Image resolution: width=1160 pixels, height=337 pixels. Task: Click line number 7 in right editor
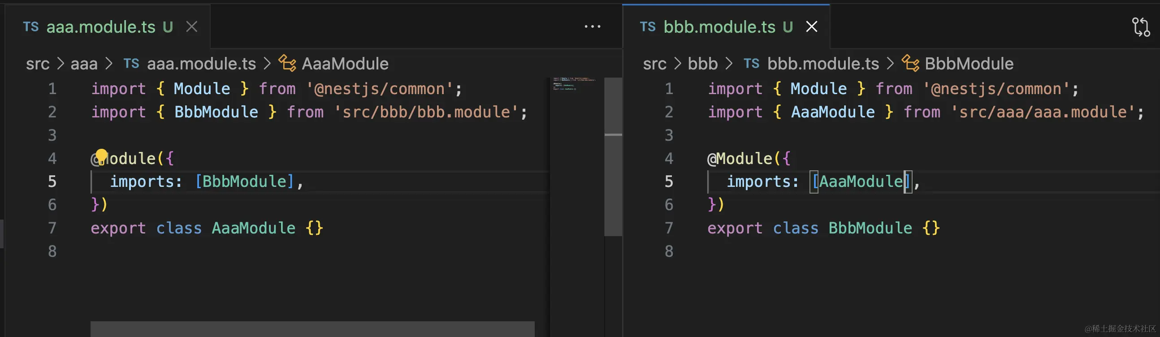(669, 228)
